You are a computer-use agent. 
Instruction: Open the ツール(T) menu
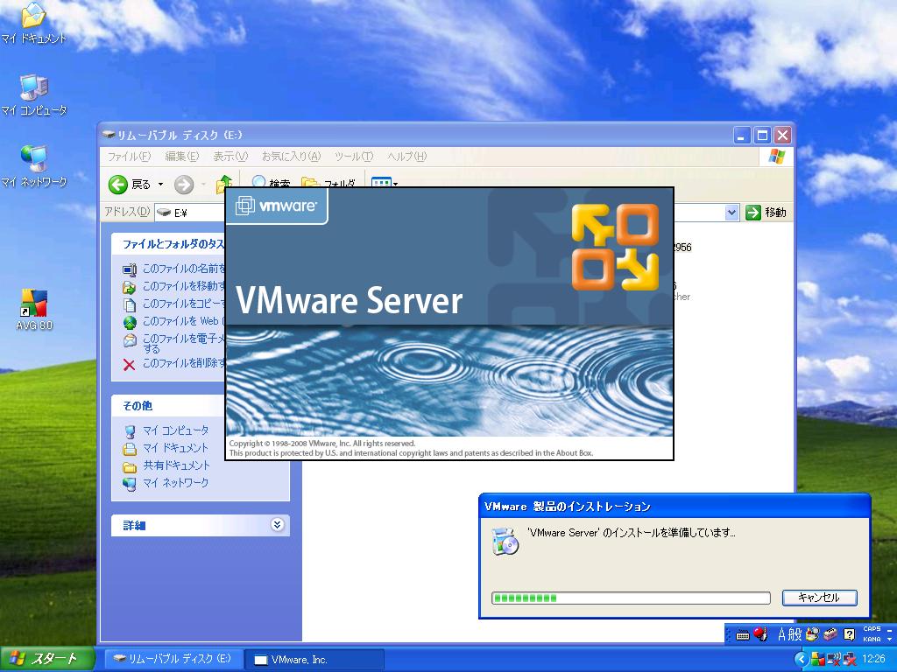354,157
